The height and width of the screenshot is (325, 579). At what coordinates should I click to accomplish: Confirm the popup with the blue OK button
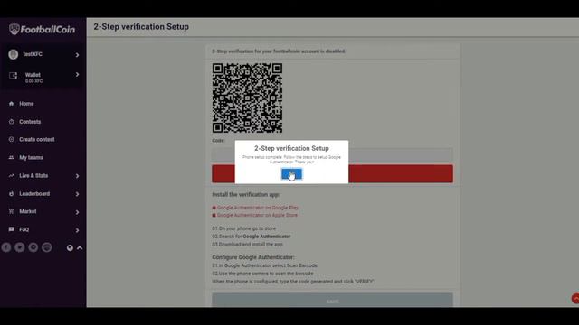(291, 174)
